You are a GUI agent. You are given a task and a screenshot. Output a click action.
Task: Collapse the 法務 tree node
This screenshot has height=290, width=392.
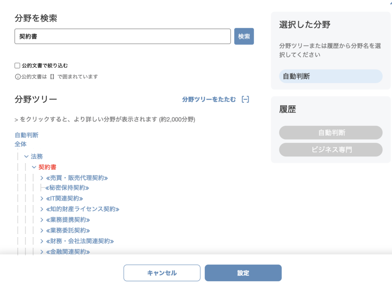pyautogui.click(x=26, y=156)
